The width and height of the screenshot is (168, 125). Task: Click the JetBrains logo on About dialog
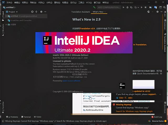pos(122,86)
